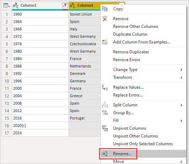The height and width of the screenshot is (164, 189).
Task: Click the red X Remove icon
Action: pos(105,19)
